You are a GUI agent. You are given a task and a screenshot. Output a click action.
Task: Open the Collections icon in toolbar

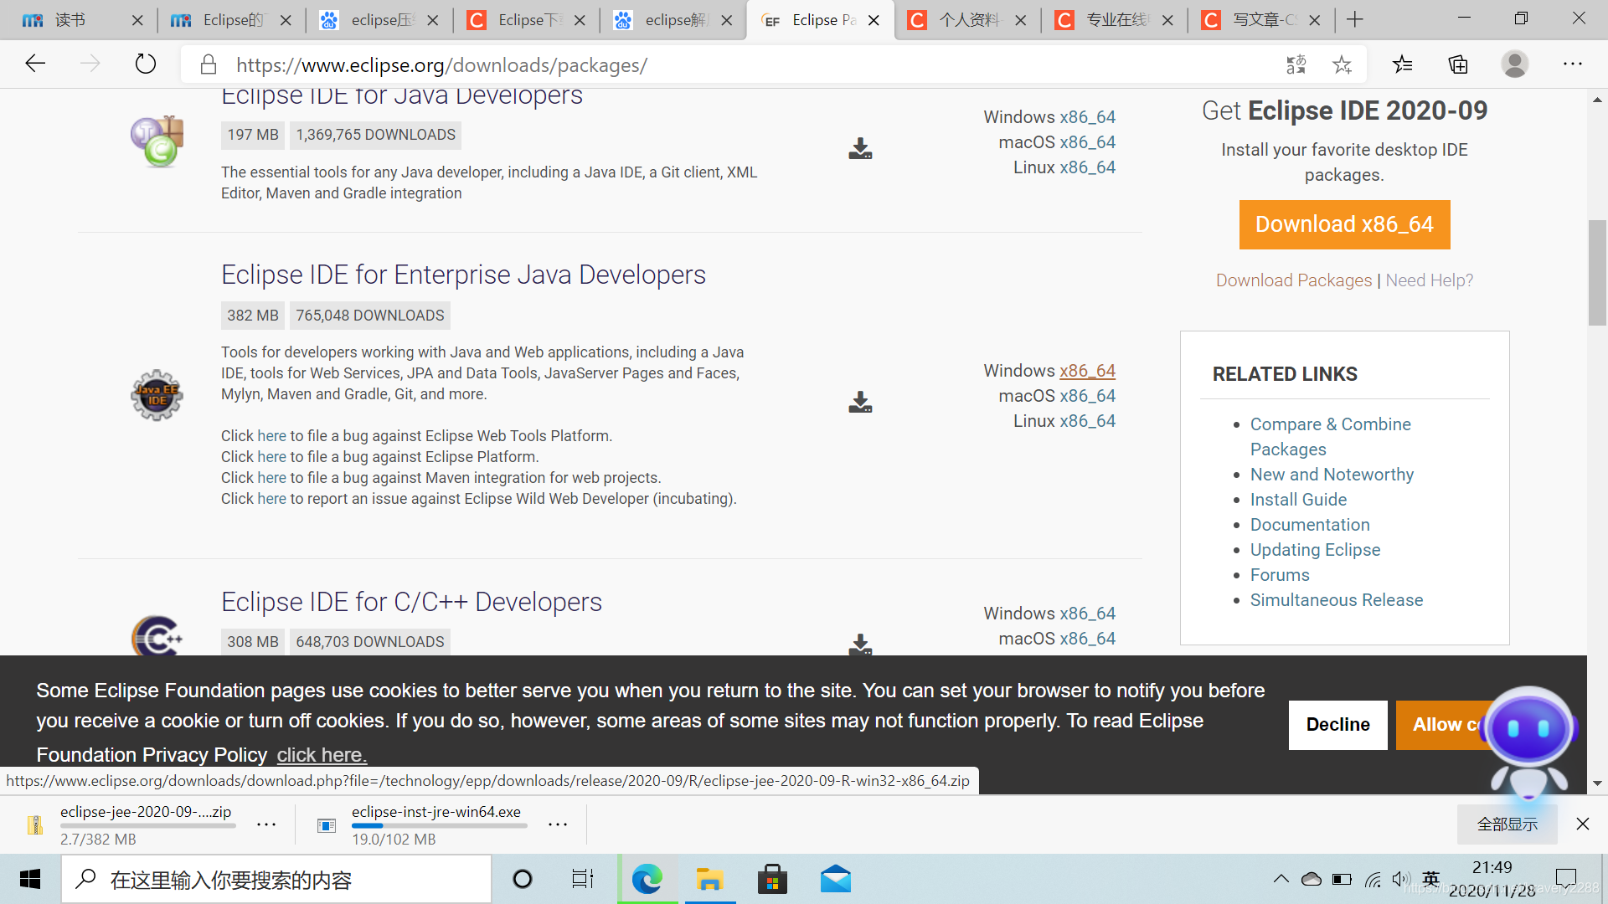click(x=1458, y=64)
